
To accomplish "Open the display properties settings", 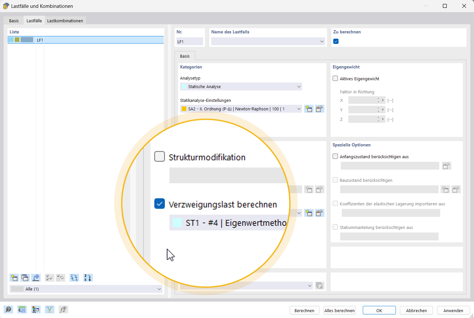I will (x=36, y=309).
